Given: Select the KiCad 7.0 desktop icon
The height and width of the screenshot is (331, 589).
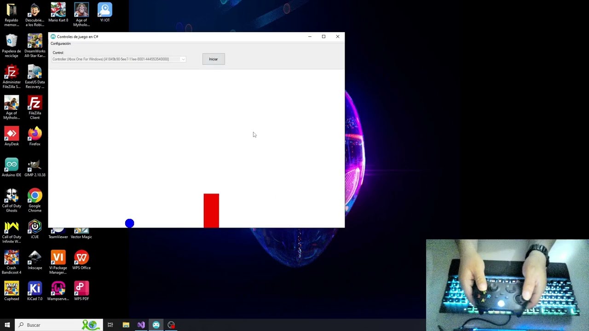Looking at the screenshot, I should 35,291.
